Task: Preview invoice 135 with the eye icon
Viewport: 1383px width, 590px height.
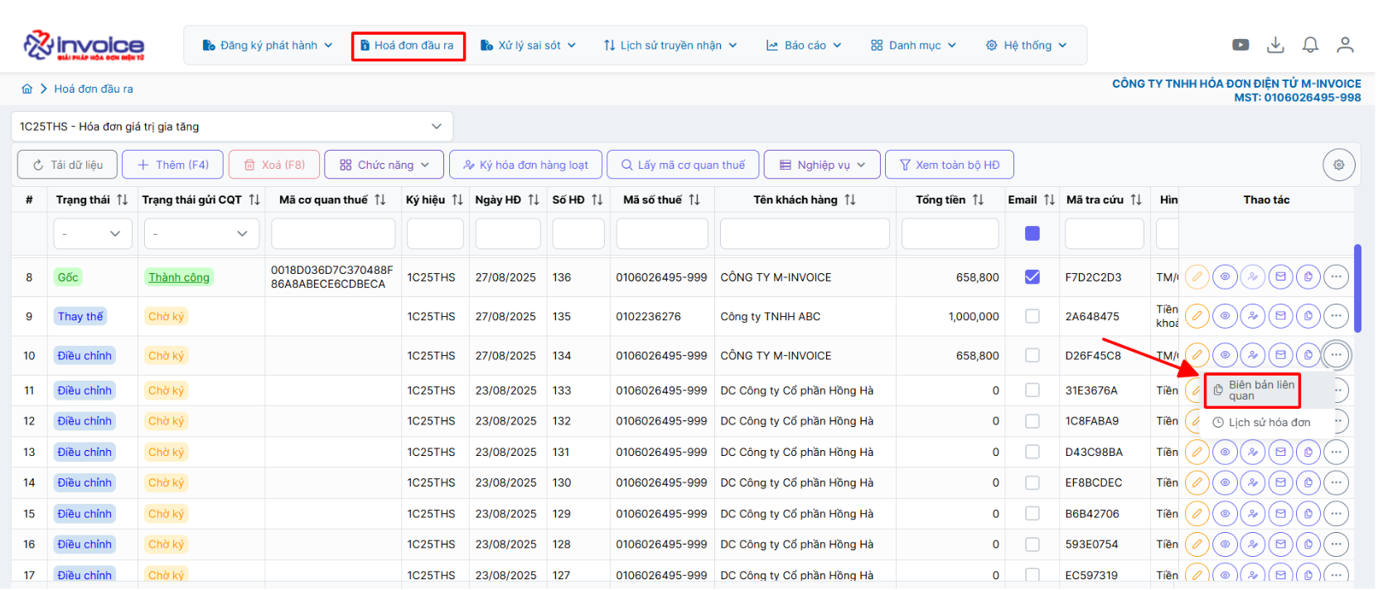Action: click(x=1225, y=316)
